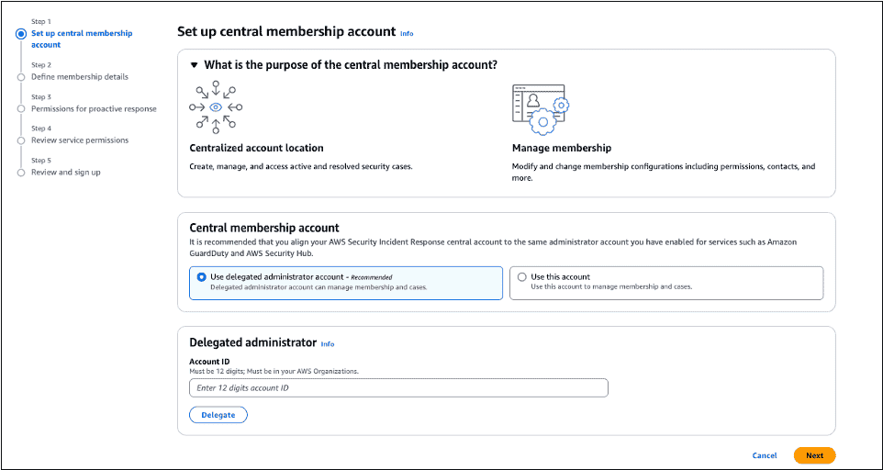Click the Step 2 circle indicator
The image size is (883, 470).
pyautogui.click(x=21, y=77)
